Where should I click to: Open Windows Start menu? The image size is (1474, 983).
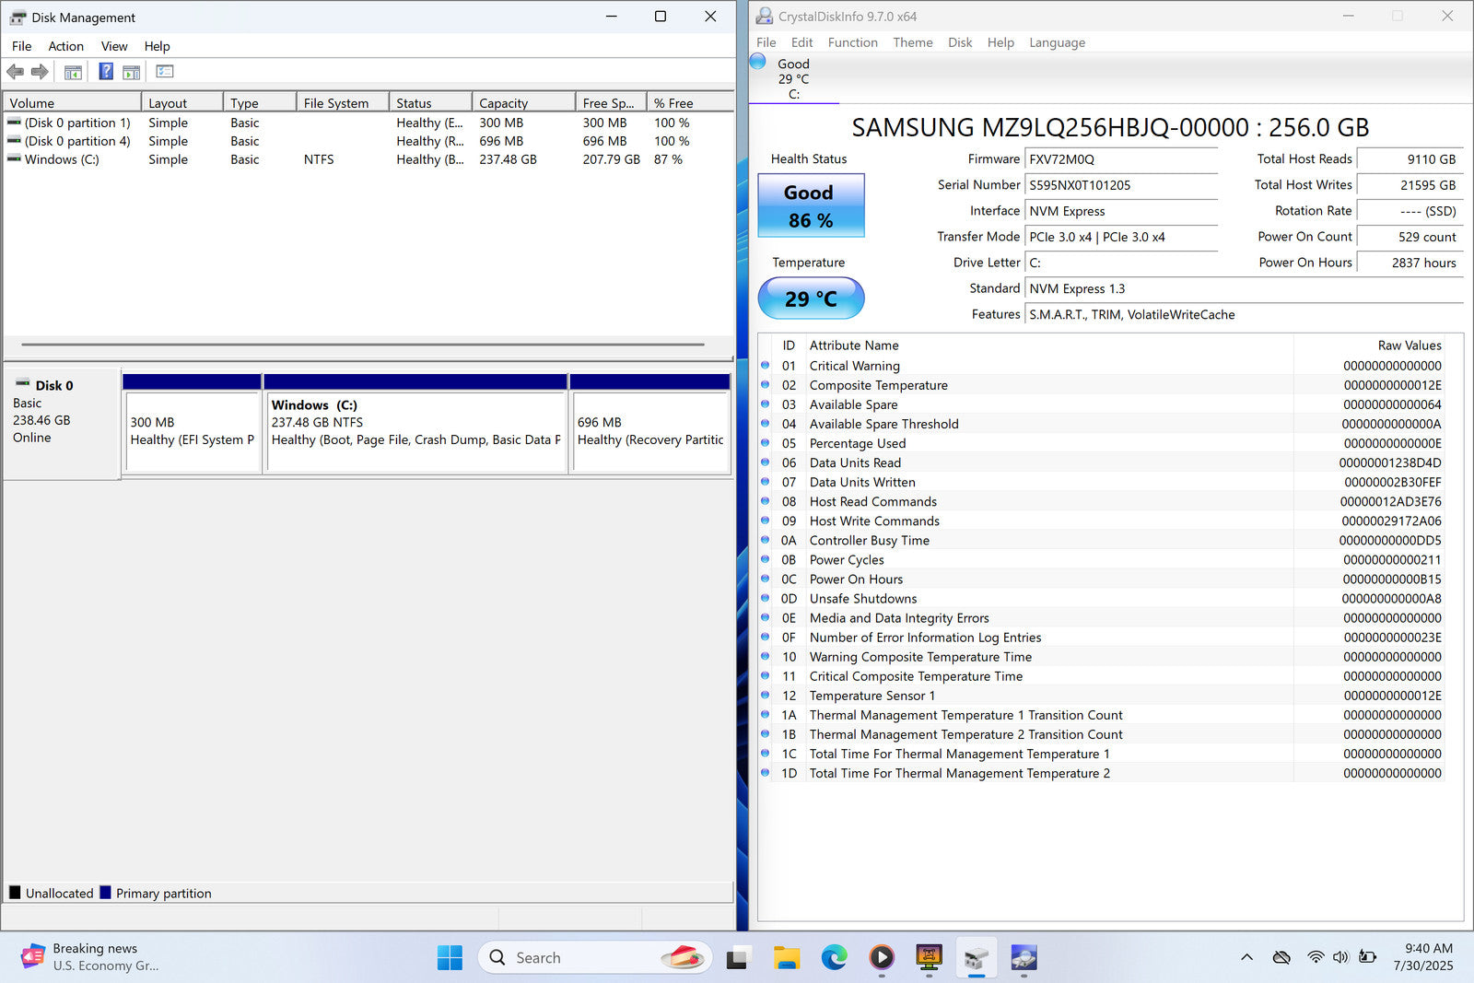pyautogui.click(x=450, y=958)
